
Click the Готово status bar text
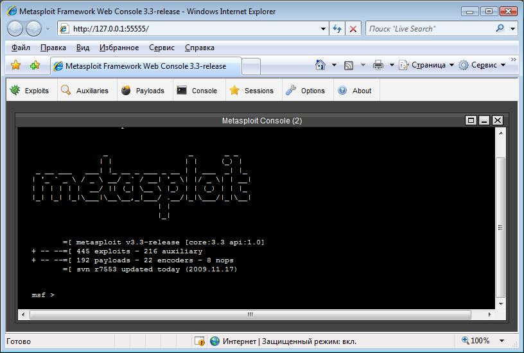tap(19, 341)
